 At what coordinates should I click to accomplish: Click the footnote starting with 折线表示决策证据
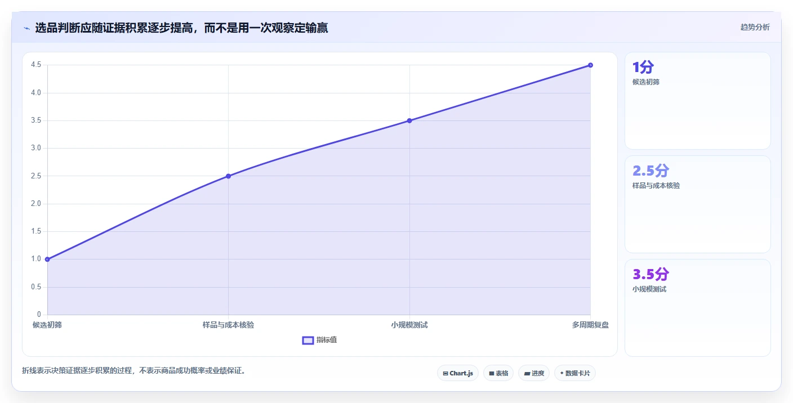point(134,370)
